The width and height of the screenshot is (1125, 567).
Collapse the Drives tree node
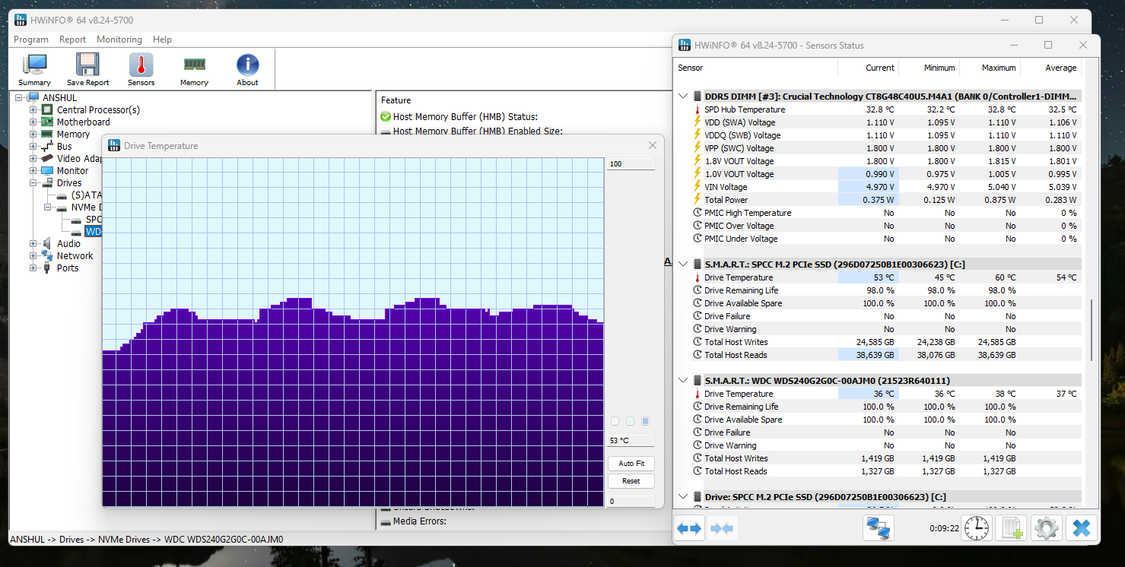click(x=33, y=183)
